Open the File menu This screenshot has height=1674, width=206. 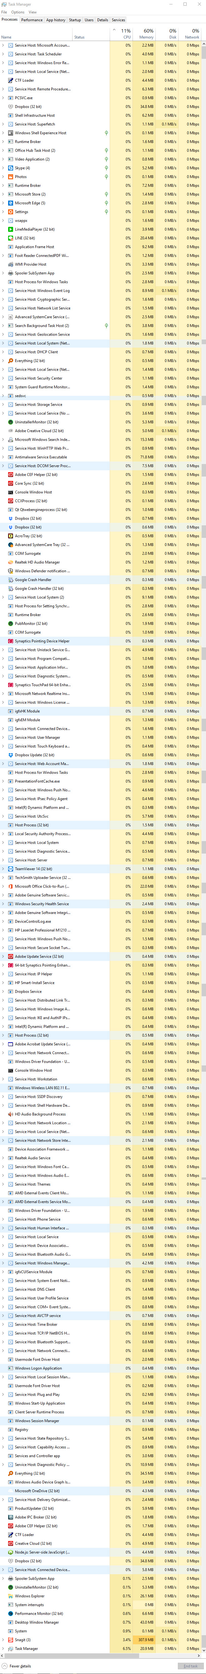[4, 12]
